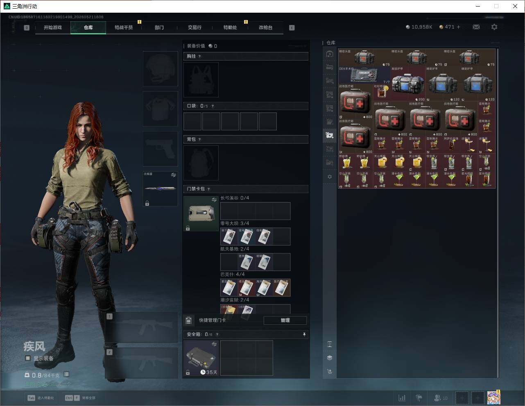Click the Tab 进入特勤处 shortcut
Viewport: 525px width, 406px height.
(x=41, y=398)
